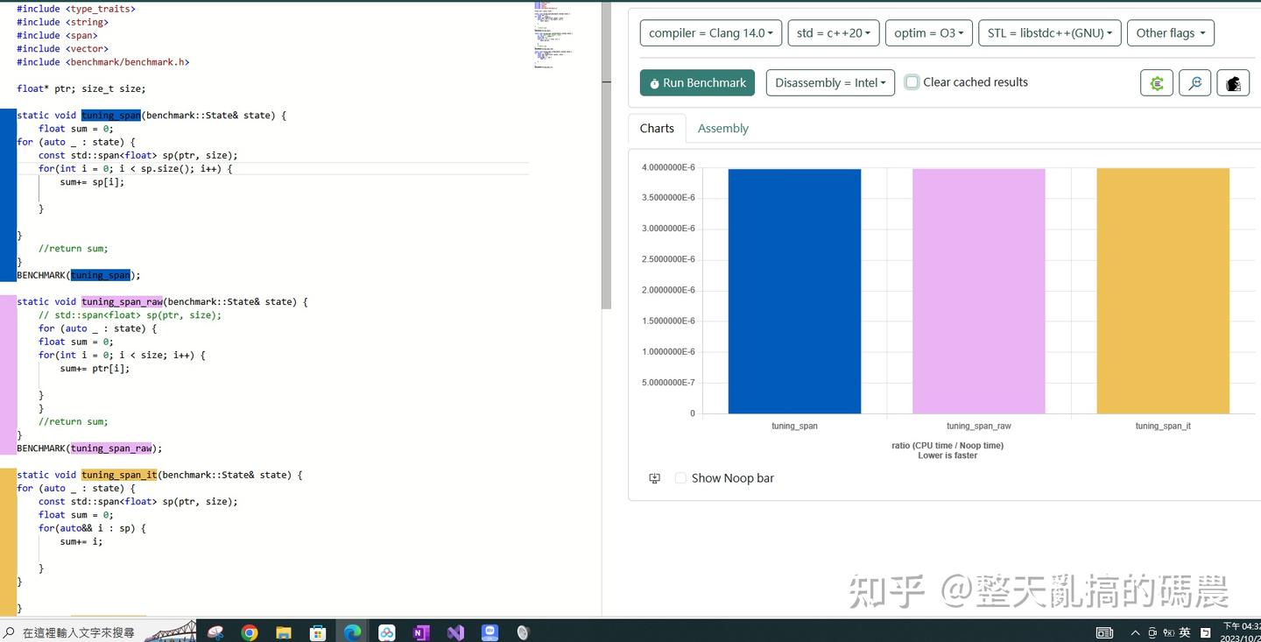The height and width of the screenshot is (642, 1261).
Task: Click the float* ptr; size_t size; line
Action: pyautogui.click(x=81, y=88)
